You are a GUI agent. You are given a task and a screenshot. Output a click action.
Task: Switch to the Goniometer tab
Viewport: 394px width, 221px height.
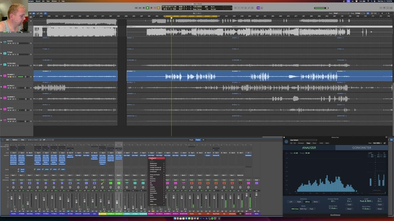coord(362,148)
